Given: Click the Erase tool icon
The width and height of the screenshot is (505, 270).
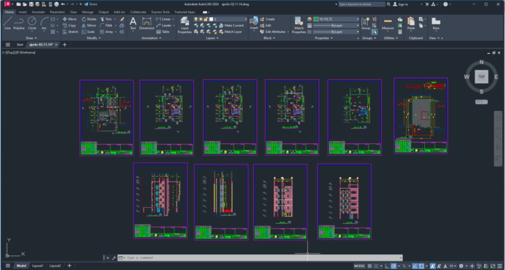Looking at the screenshot, I should [122, 19].
